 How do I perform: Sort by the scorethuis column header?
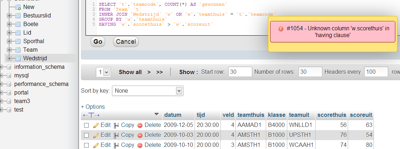331,115
